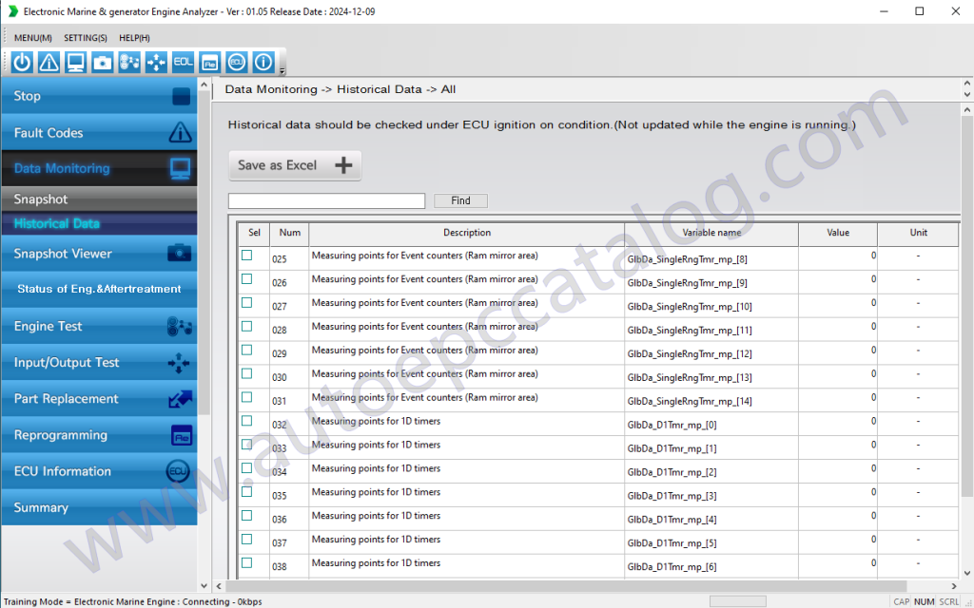The height and width of the screenshot is (608, 974).
Task: Click the info toolbar icon
Action: (263, 62)
